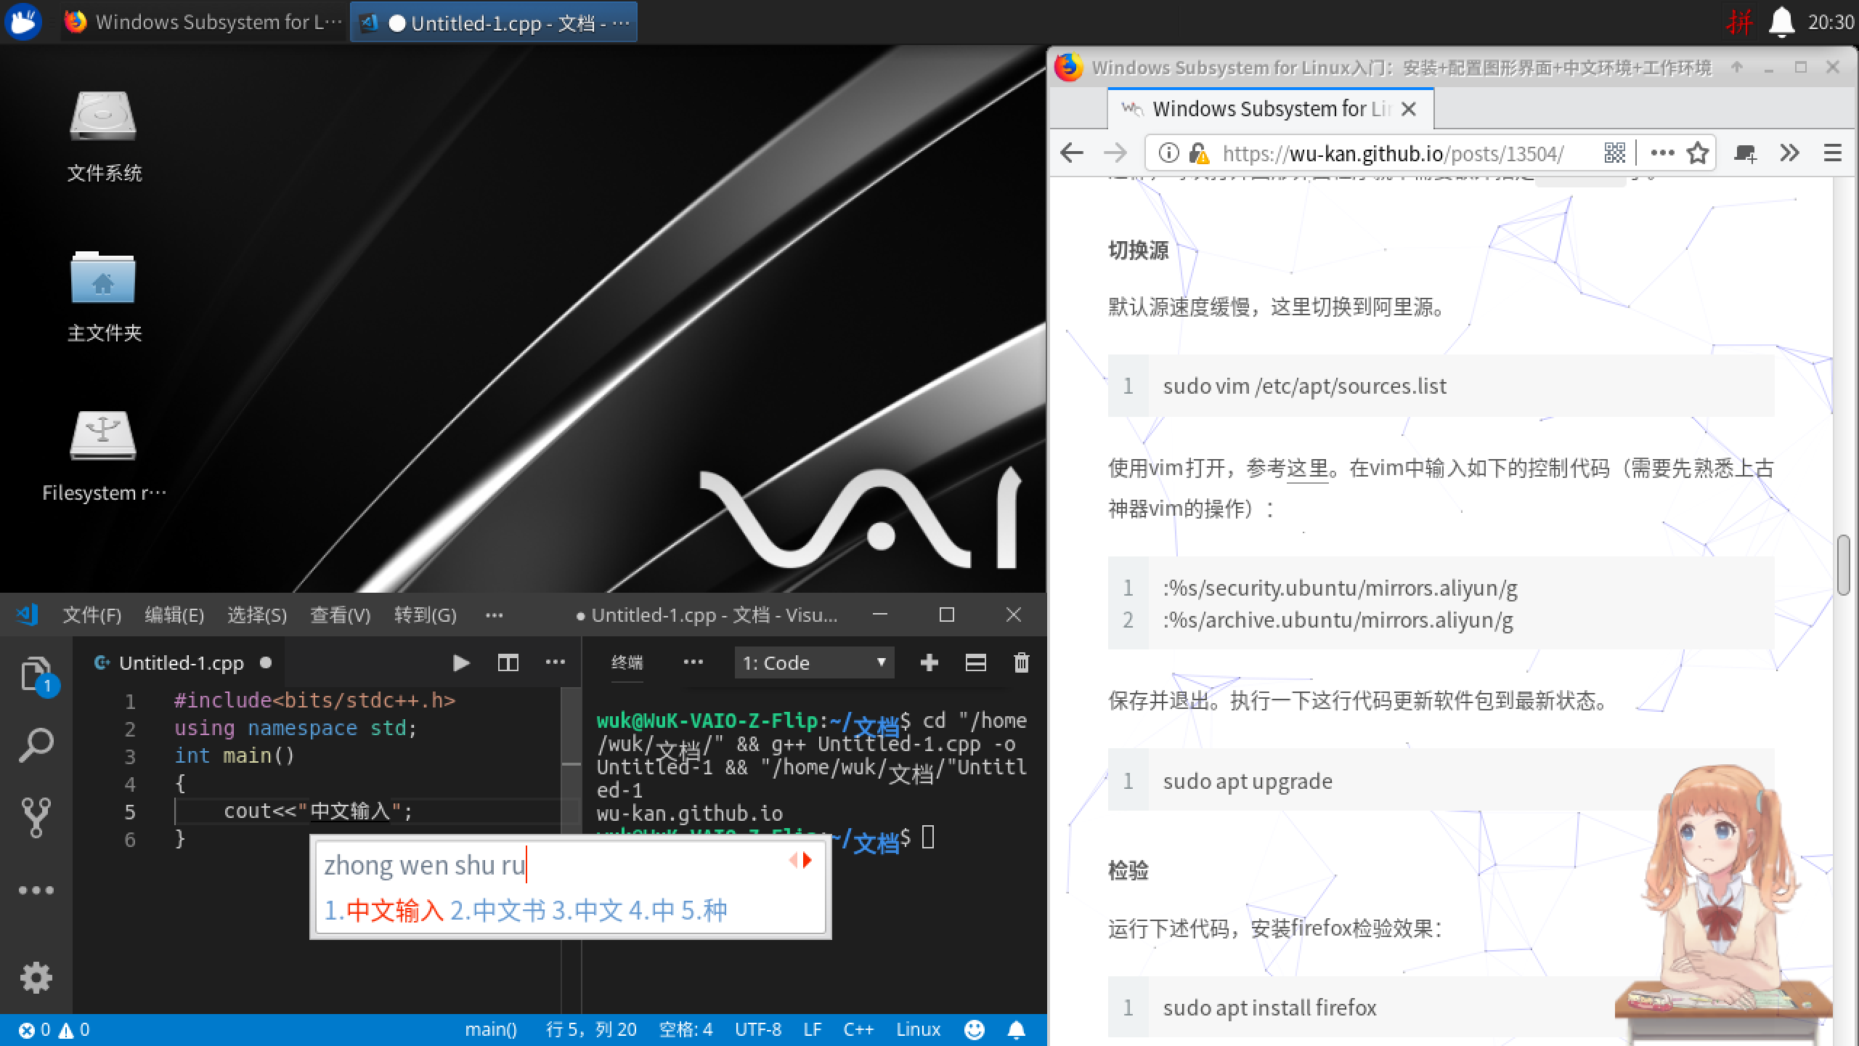Viewport: 1859px width, 1046px height.
Task: Kill the terminal using the trash icon
Action: pos(1020,662)
